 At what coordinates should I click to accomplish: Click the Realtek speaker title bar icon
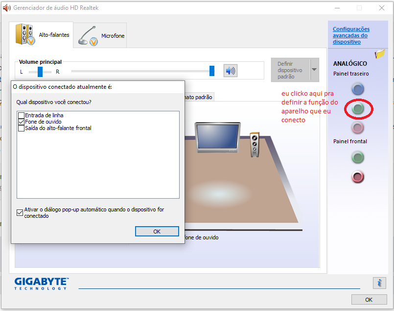(x=6, y=8)
